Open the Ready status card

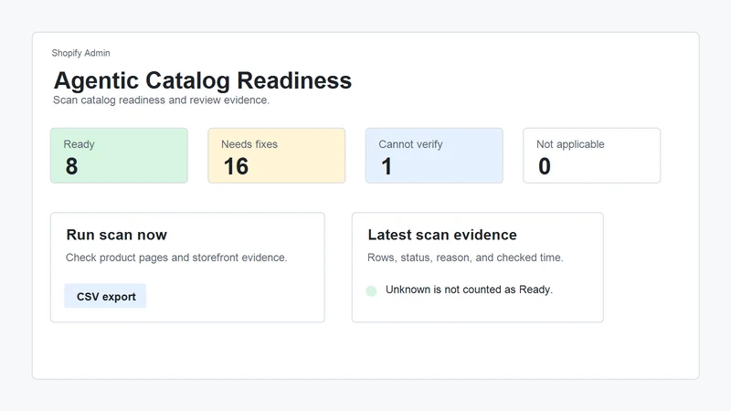(x=119, y=155)
